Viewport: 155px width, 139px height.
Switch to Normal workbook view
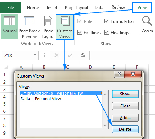[9, 27]
